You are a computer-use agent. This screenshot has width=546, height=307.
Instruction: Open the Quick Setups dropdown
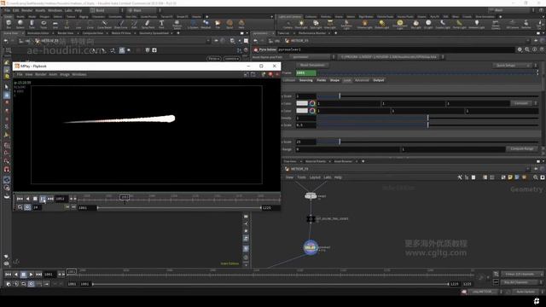point(513,66)
